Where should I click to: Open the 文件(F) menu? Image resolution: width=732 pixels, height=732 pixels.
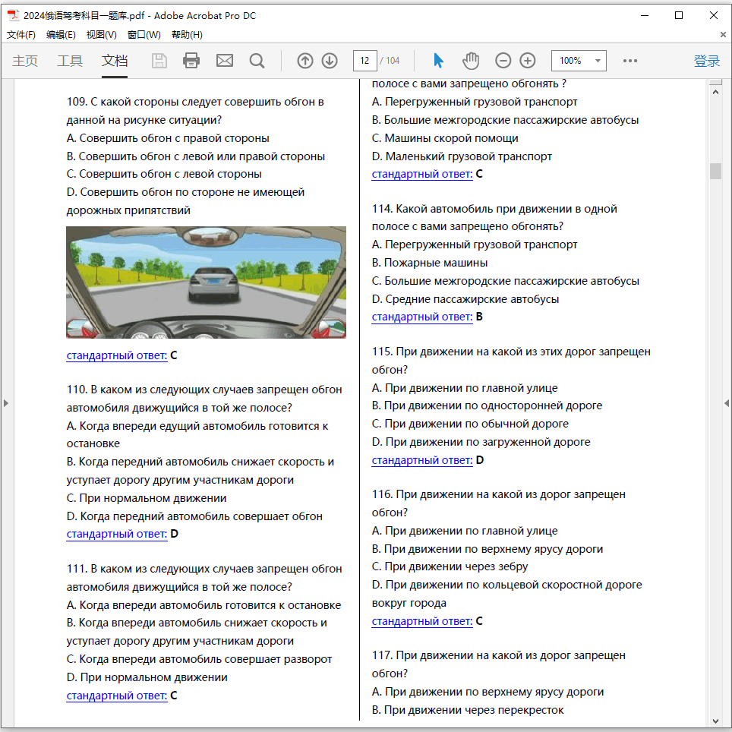point(21,35)
